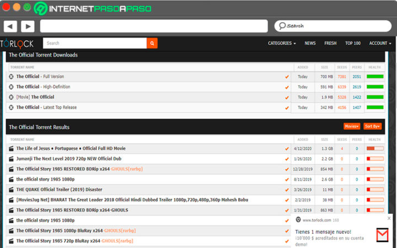Click the orange search magnifier button
397x248 pixels.
click(x=152, y=43)
